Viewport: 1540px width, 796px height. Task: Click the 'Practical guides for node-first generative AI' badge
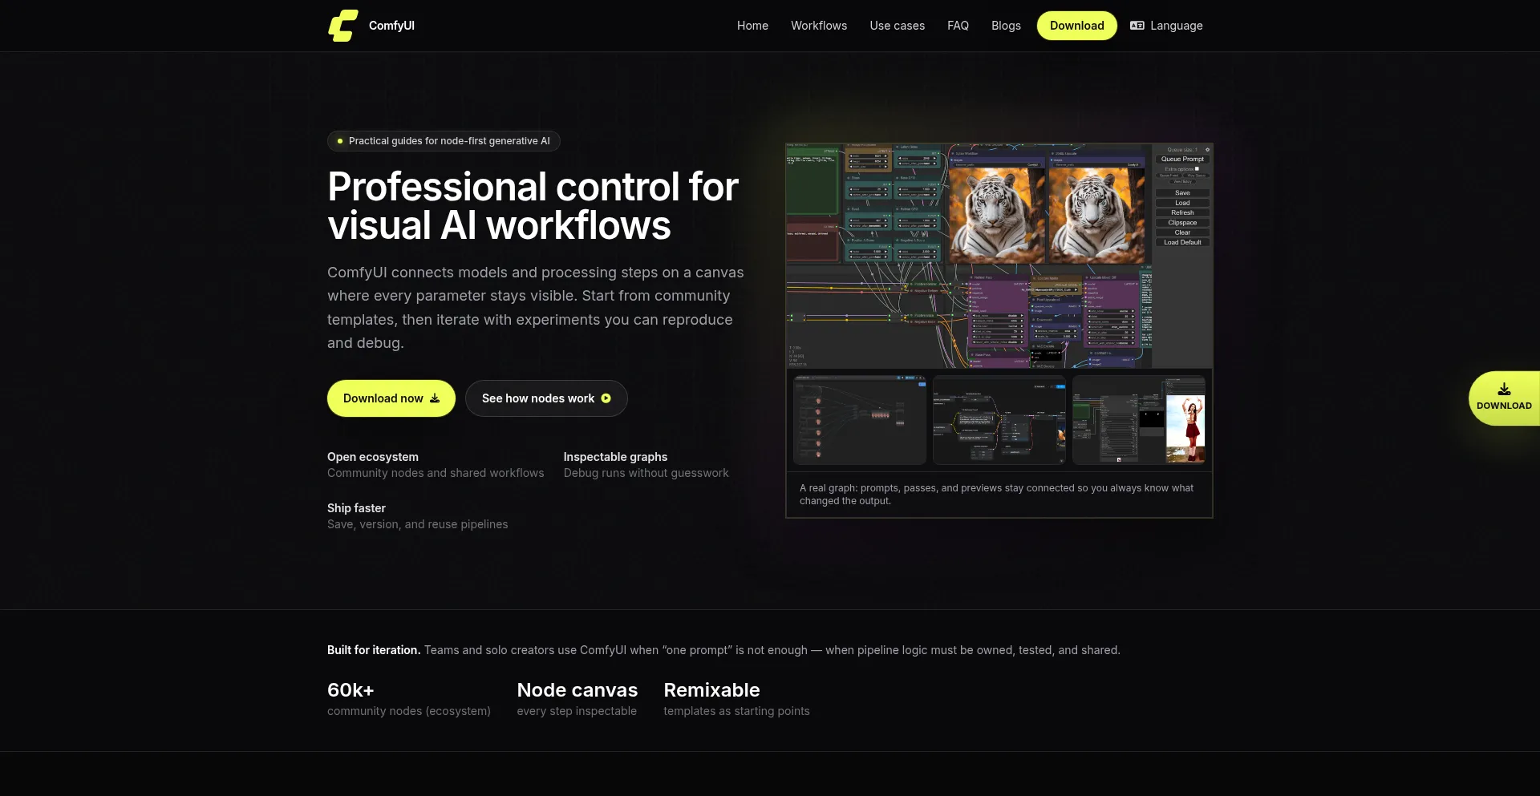444,141
